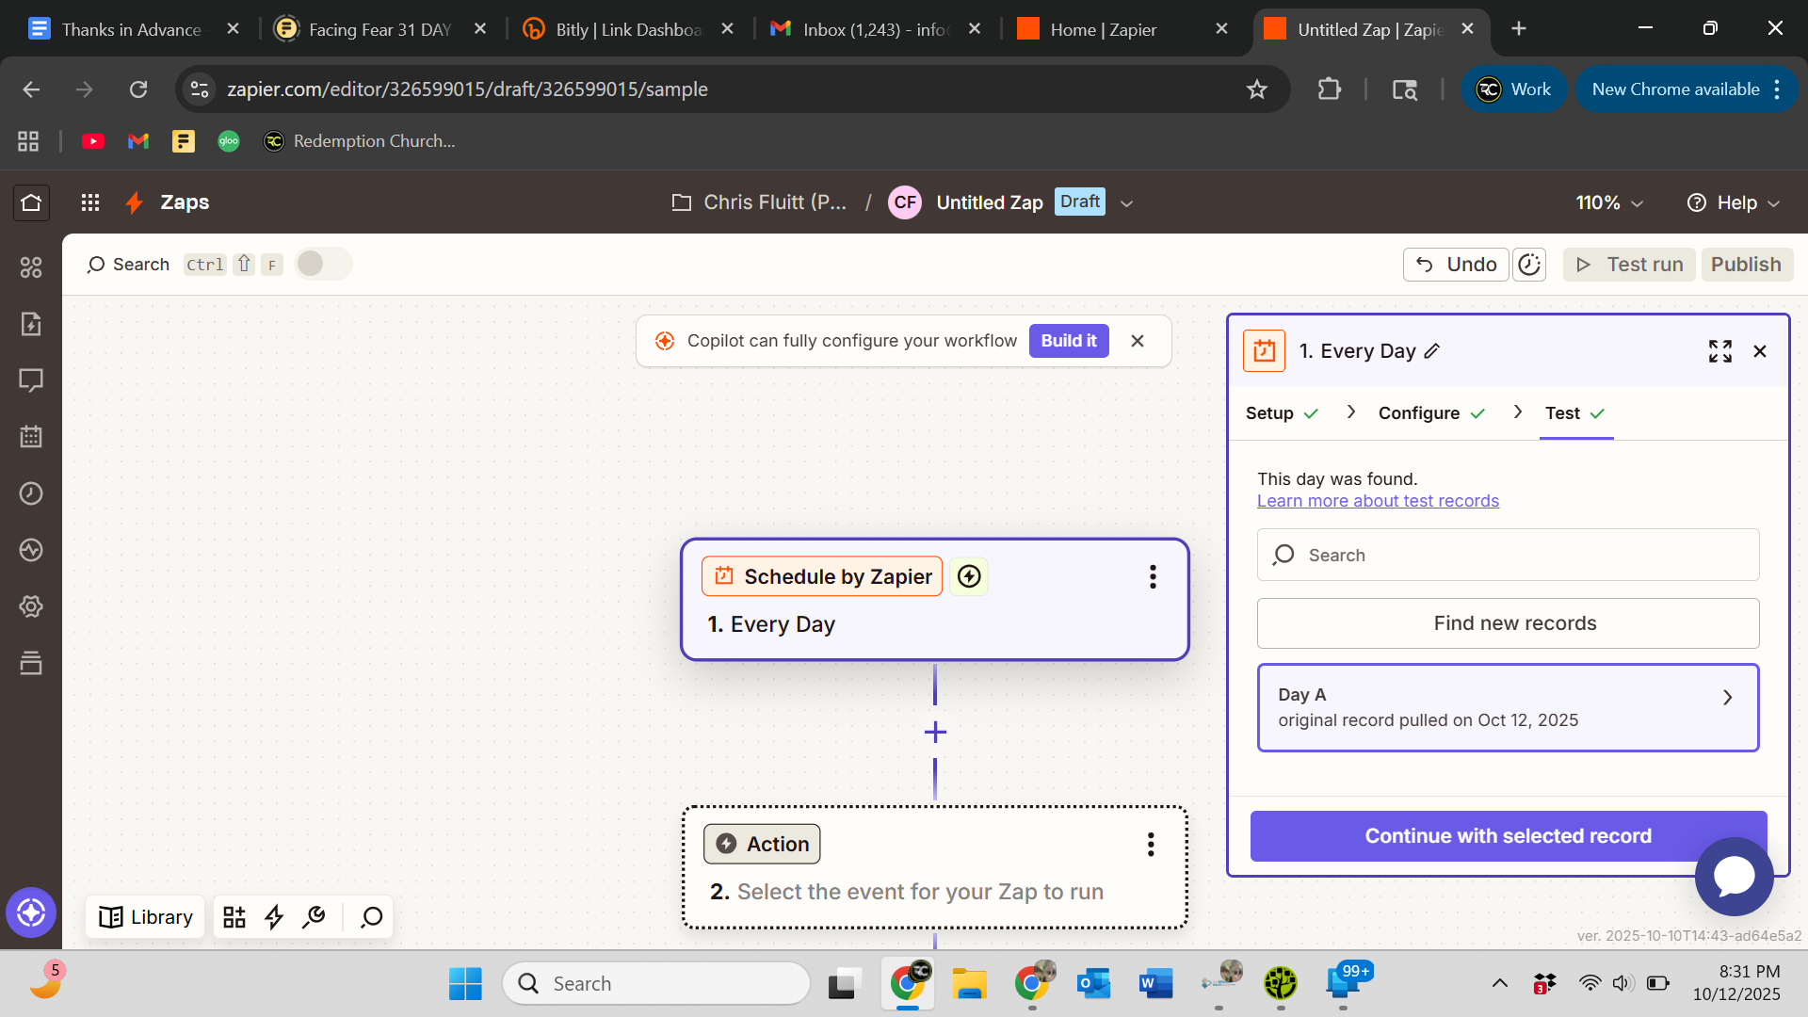Open the Zapier home icon
The height and width of the screenshot is (1017, 1808).
point(31,202)
